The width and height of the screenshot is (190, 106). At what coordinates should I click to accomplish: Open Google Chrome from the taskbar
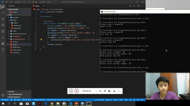[52, 103]
